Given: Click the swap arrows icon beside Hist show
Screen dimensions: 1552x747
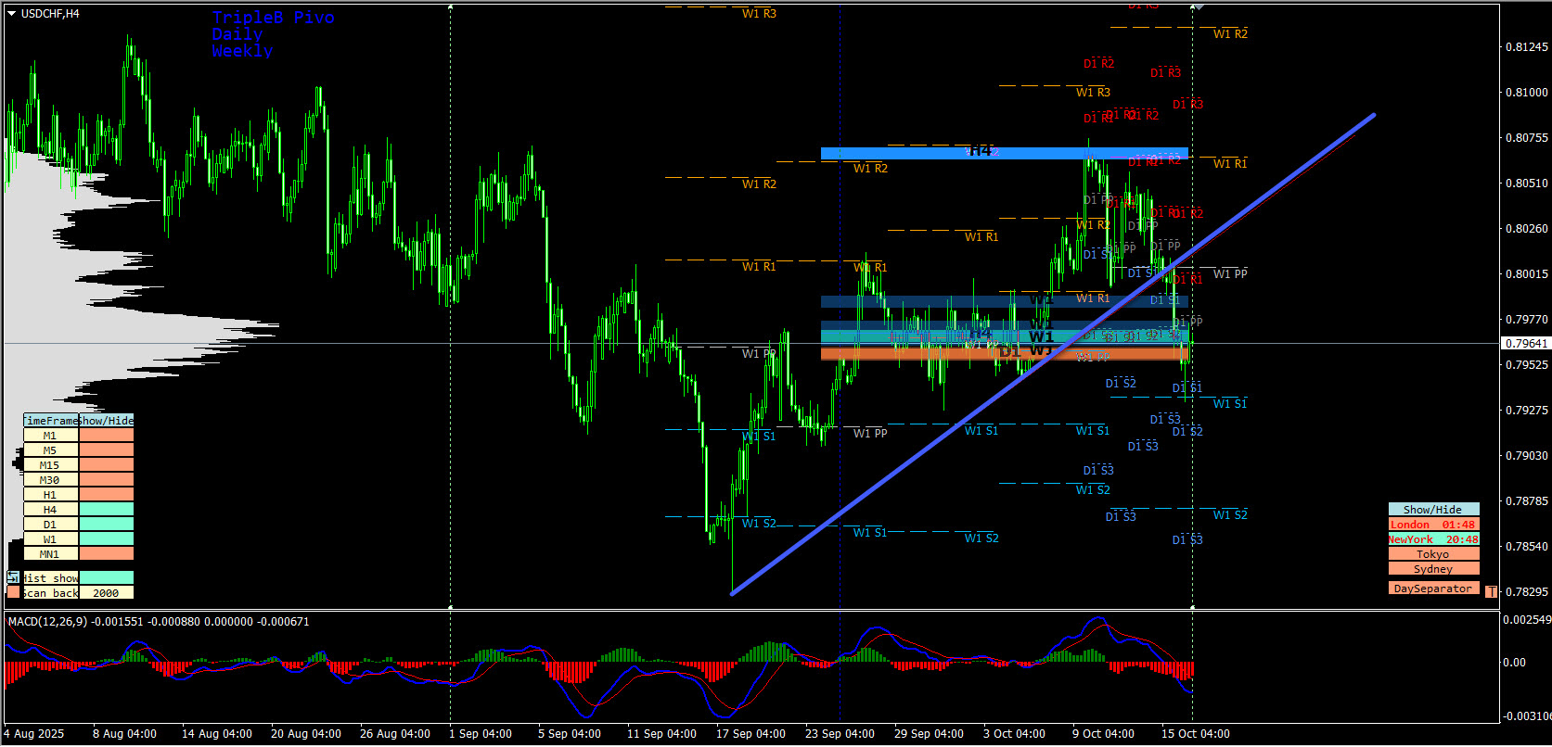Looking at the screenshot, I should click(x=13, y=577).
